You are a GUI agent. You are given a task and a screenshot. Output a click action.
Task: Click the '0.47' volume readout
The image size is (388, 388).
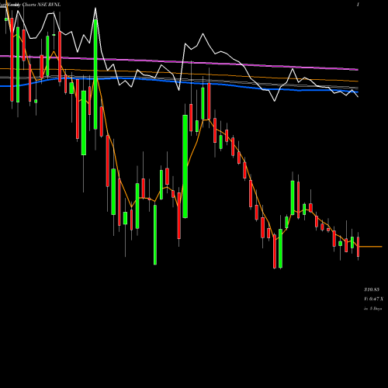(x=374, y=299)
